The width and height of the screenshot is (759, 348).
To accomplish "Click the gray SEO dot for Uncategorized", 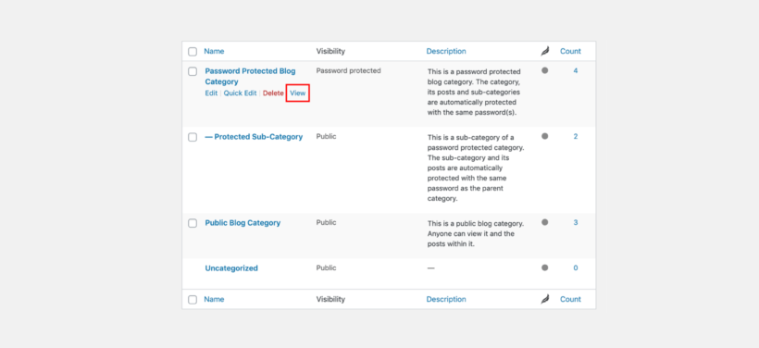I will point(544,267).
